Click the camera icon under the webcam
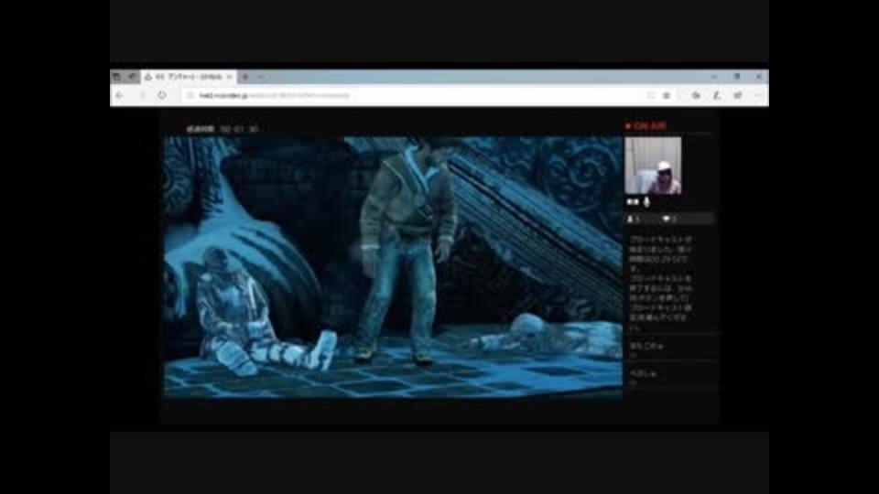This screenshot has height=494, width=879. pyautogui.click(x=633, y=201)
